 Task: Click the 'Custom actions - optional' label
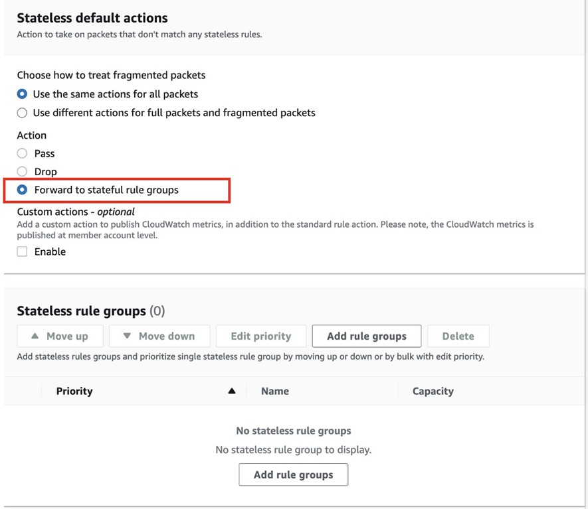click(x=76, y=212)
